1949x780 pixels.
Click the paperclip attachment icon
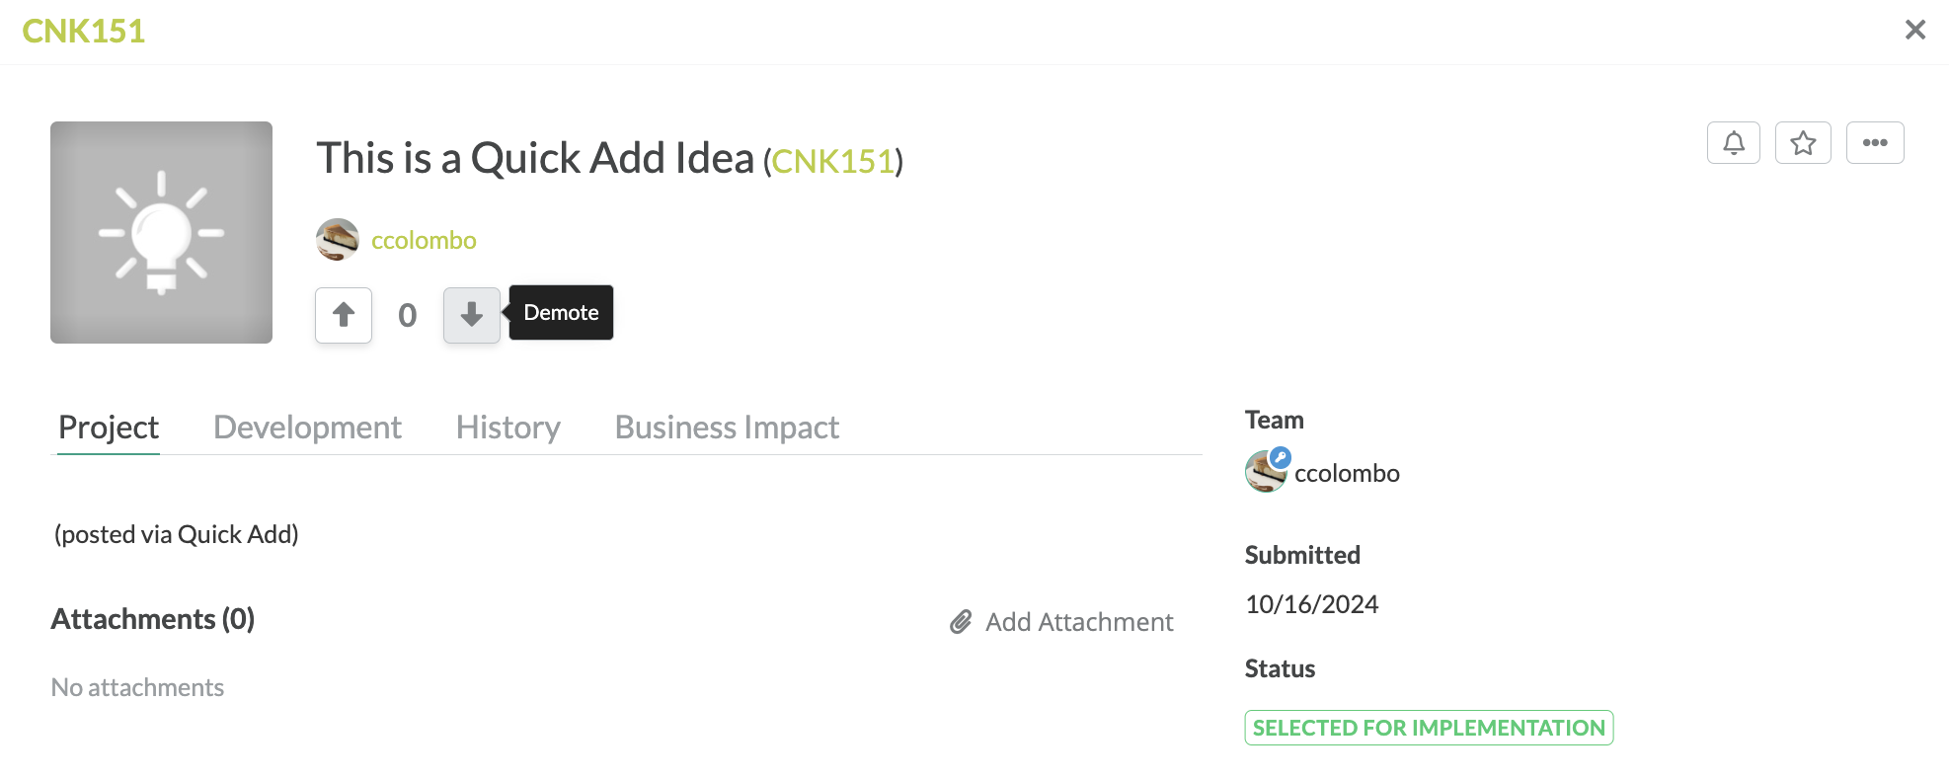(961, 622)
